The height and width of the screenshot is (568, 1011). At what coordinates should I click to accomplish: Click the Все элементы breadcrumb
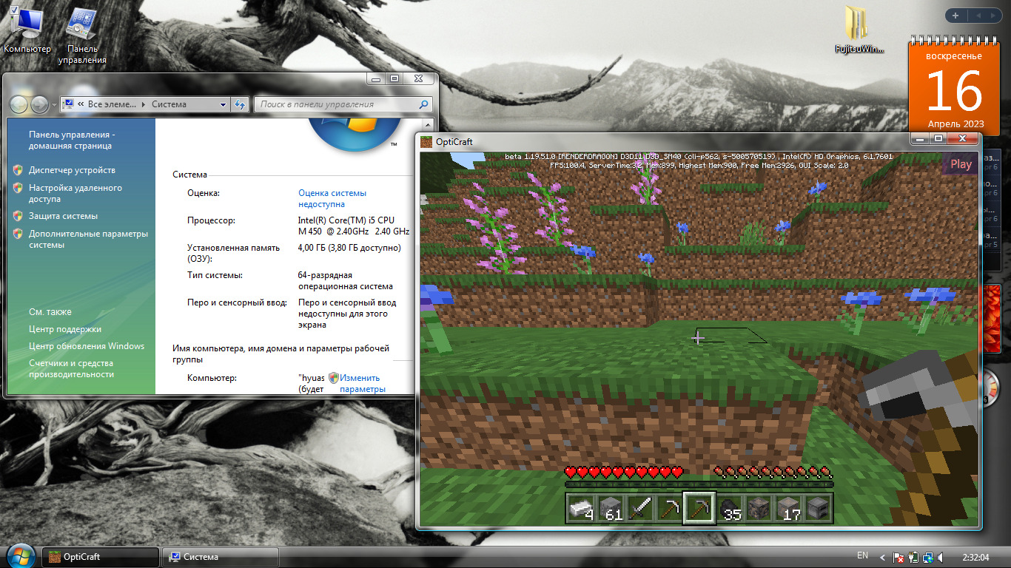coord(112,104)
